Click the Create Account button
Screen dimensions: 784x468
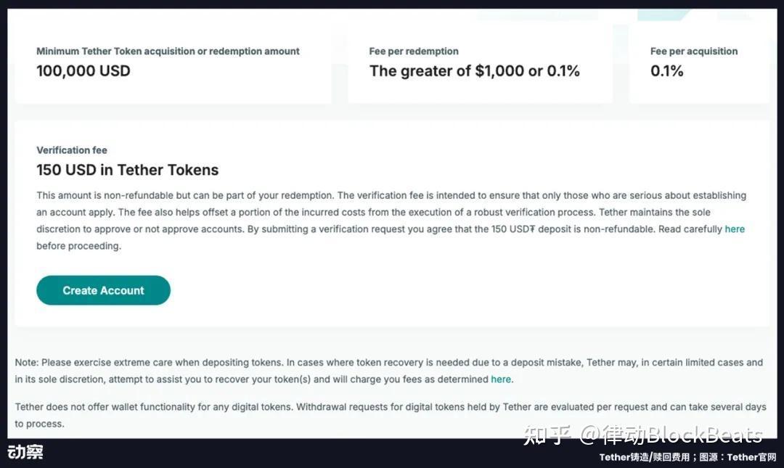(103, 290)
